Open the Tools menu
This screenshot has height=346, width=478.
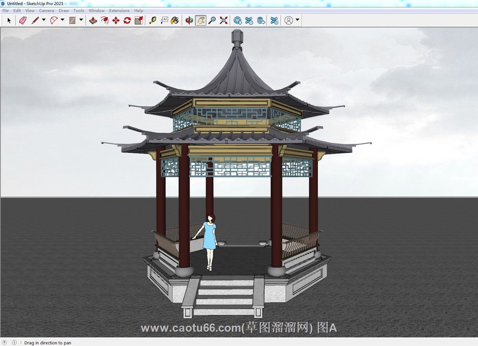point(79,10)
